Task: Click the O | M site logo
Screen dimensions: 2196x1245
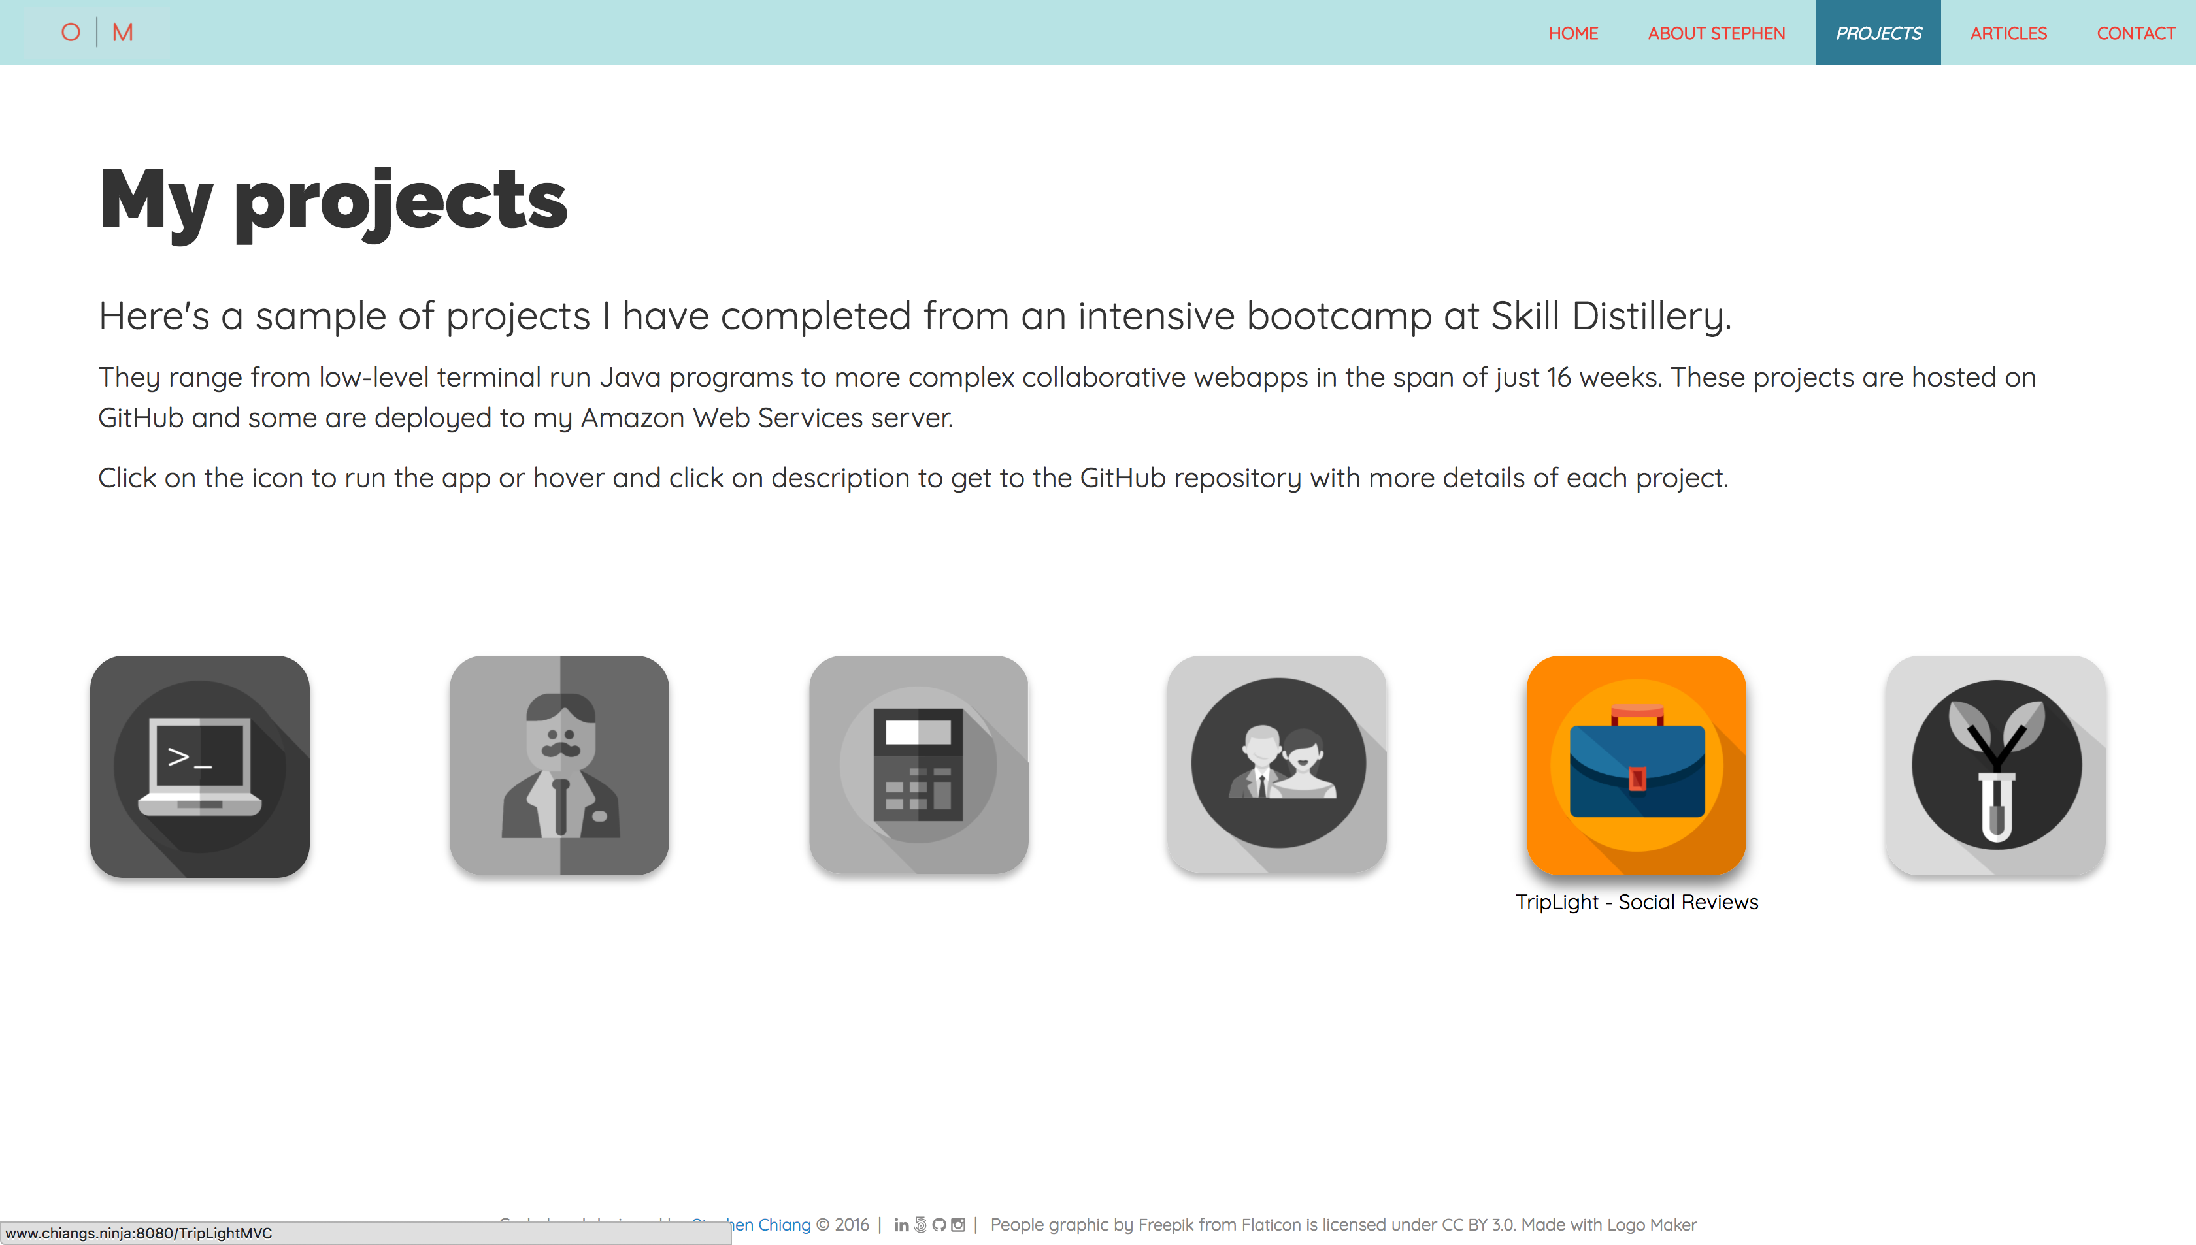Action: [97, 33]
